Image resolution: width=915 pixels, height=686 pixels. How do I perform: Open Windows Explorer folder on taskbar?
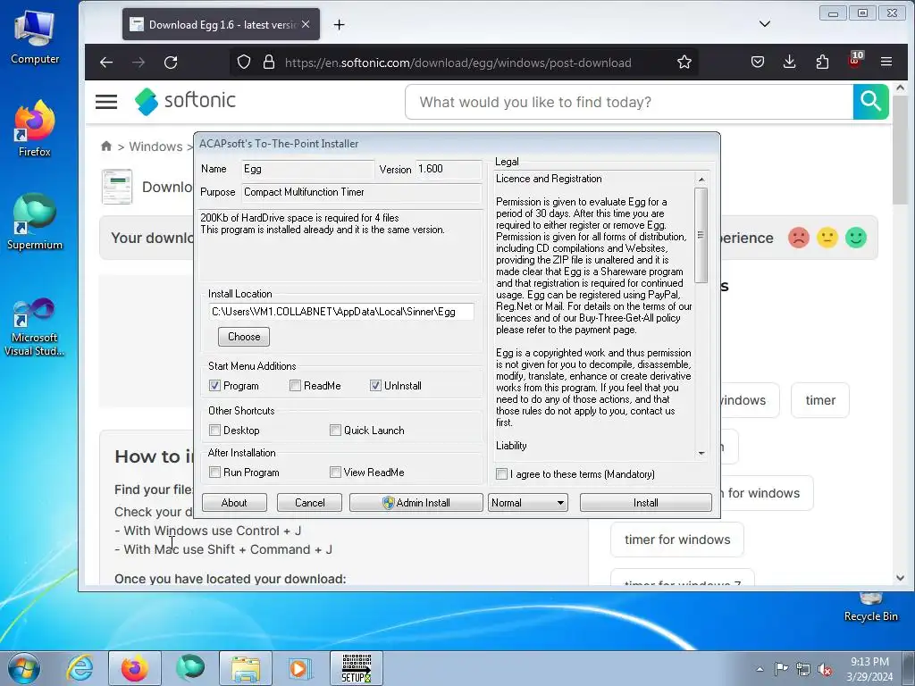tap(245, 668)
